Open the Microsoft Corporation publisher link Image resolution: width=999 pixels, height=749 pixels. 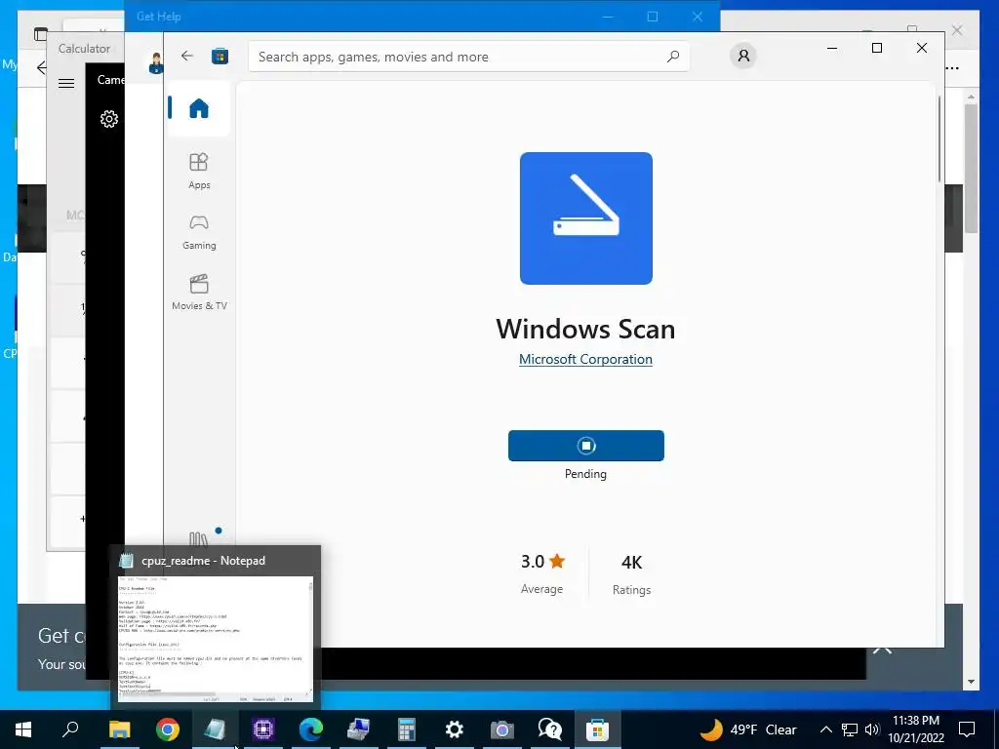click(x=585, y=359)
